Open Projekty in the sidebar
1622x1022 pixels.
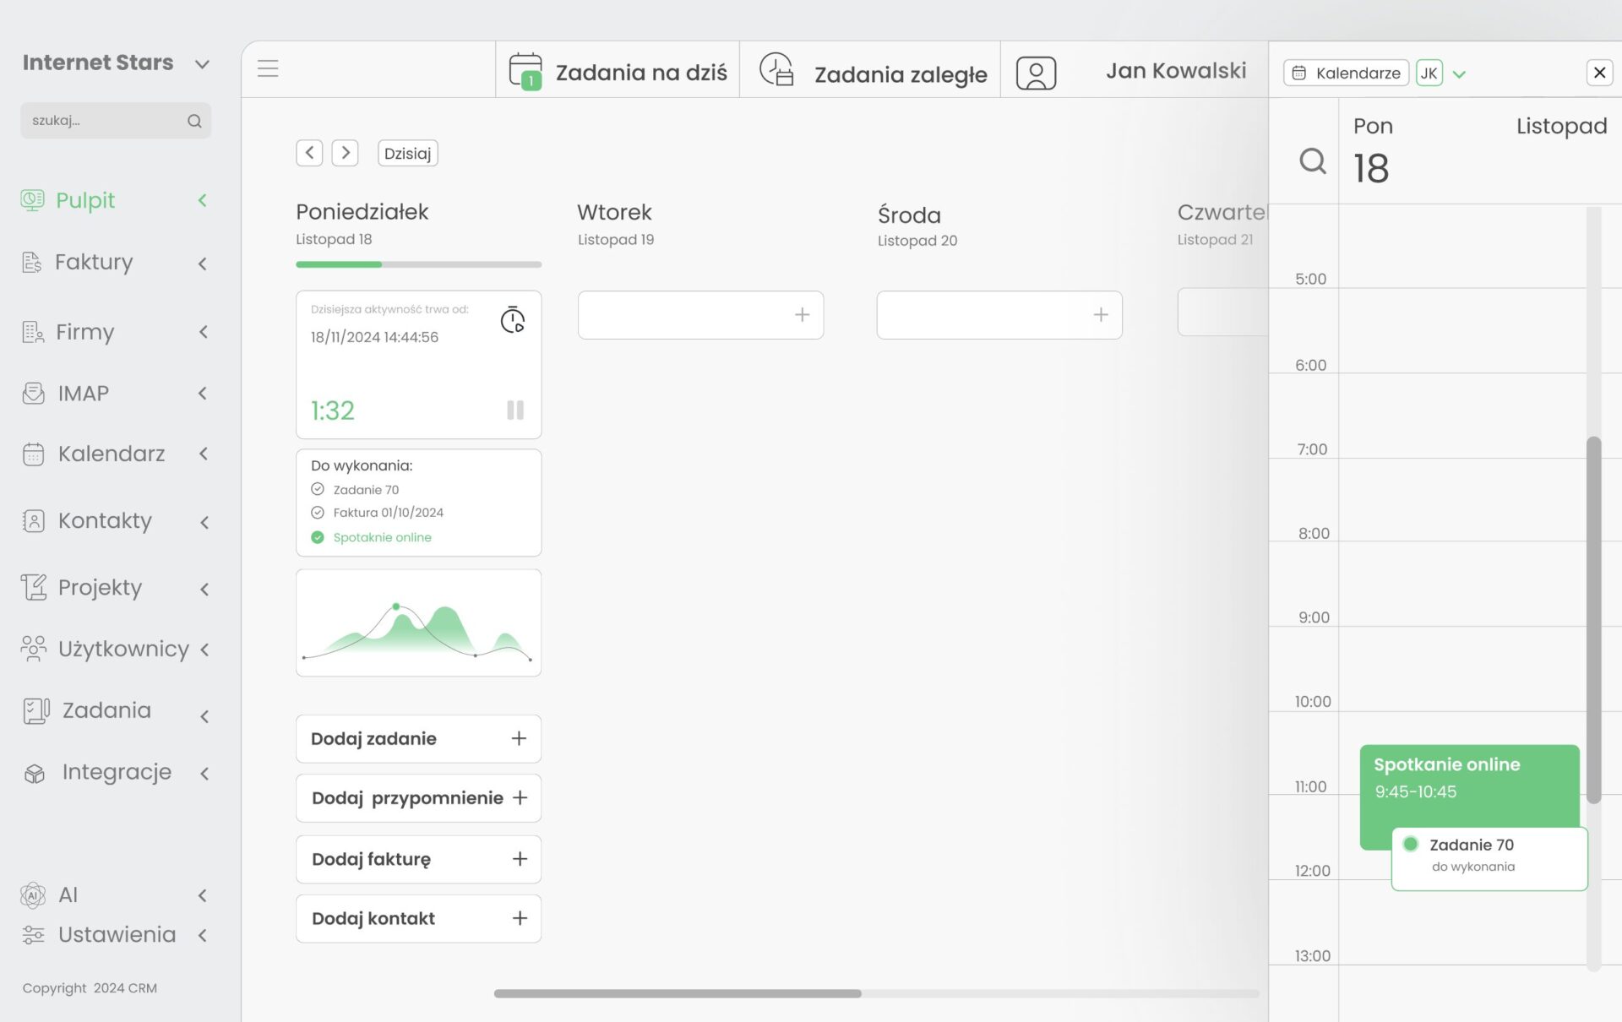pos(100,588)
